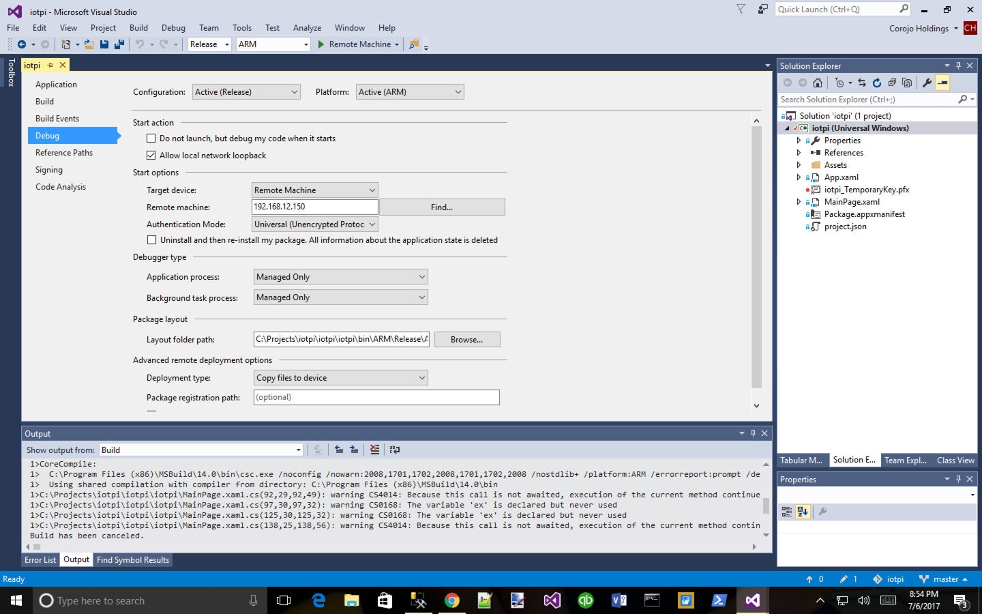
Task: Refresh the Solution Explorer view
Action: click(x=877, y=83)
